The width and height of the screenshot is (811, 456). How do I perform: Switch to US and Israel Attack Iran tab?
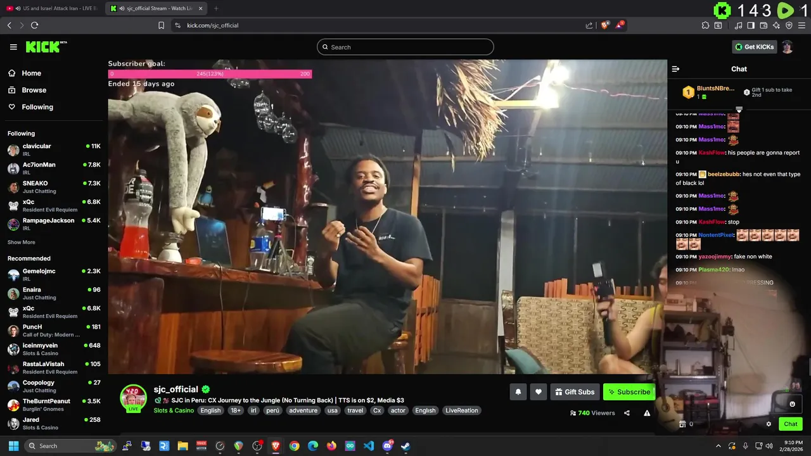(52, 8)
